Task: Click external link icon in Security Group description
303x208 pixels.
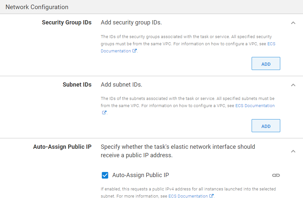Action: point(135,51)
